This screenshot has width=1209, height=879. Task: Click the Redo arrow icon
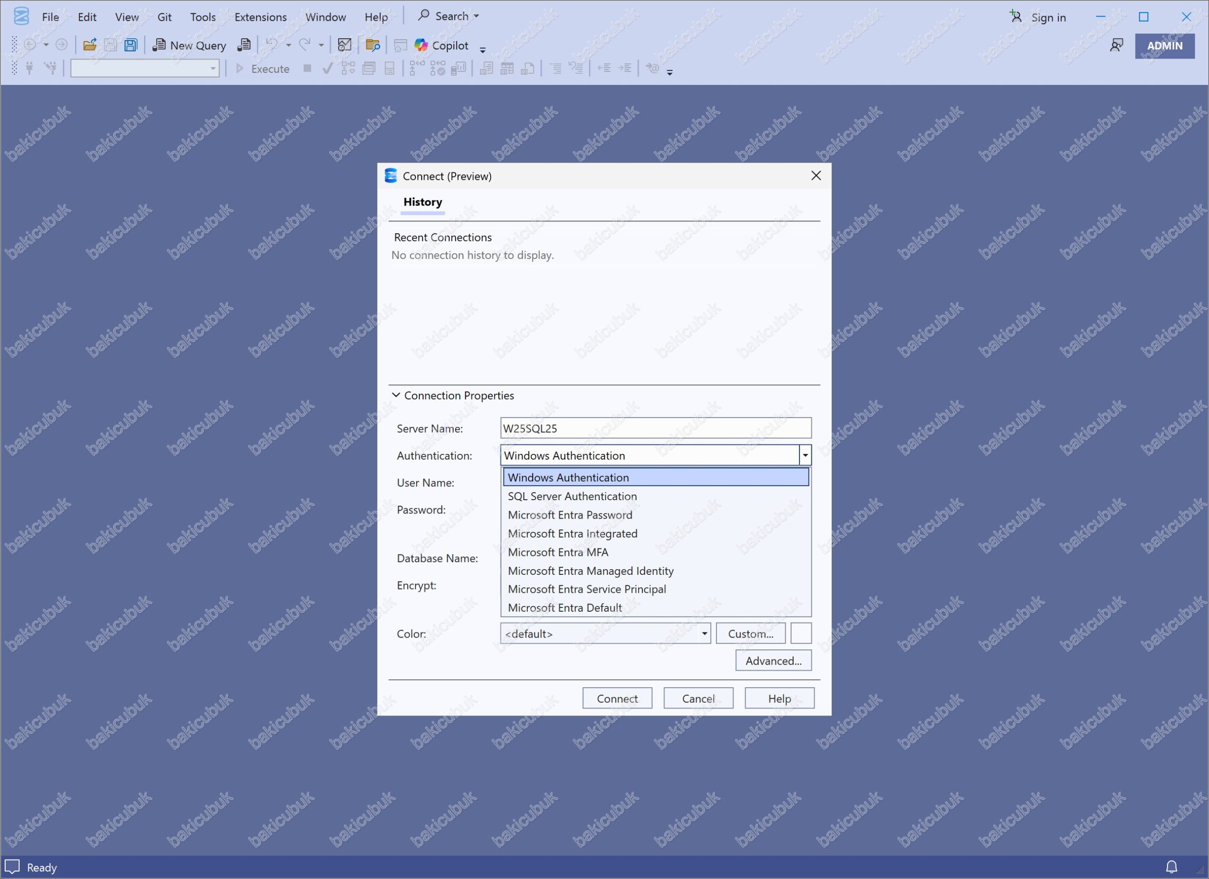pyautogui.click(x=305, y=45)
